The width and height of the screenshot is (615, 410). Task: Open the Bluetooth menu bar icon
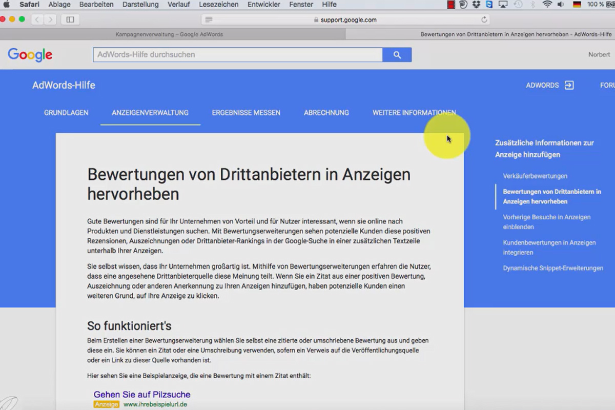pos(532,5)
